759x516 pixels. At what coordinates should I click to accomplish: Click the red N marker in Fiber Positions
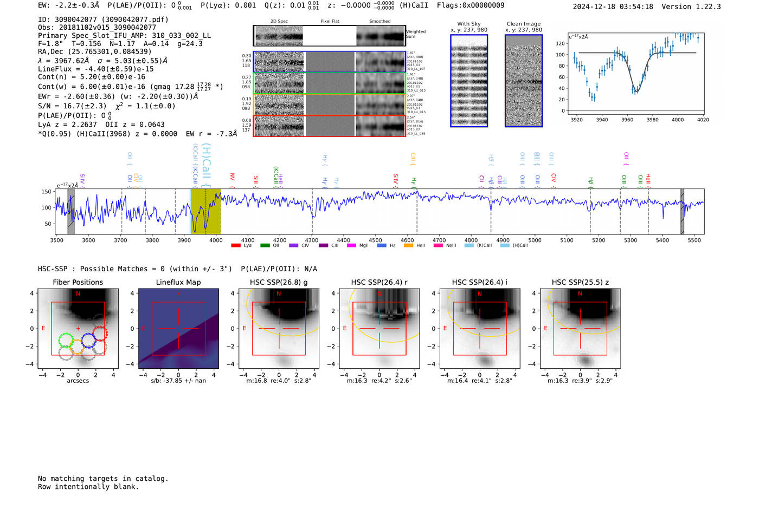click(x=78, y=294)
